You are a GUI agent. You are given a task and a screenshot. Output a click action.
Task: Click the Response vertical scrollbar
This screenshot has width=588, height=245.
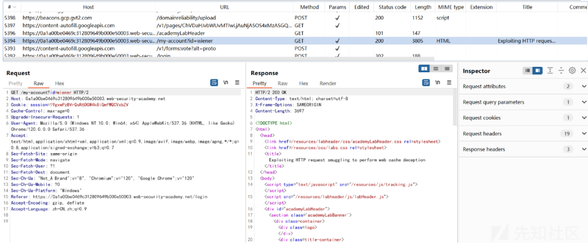(x=455, y=108)
